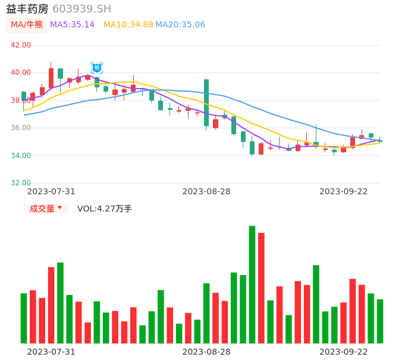Click 2023-08-28 date under price chart
Image resolution: width=408 pixels, height=360 pixels.
pyautogui.click(x=206, y=191)
